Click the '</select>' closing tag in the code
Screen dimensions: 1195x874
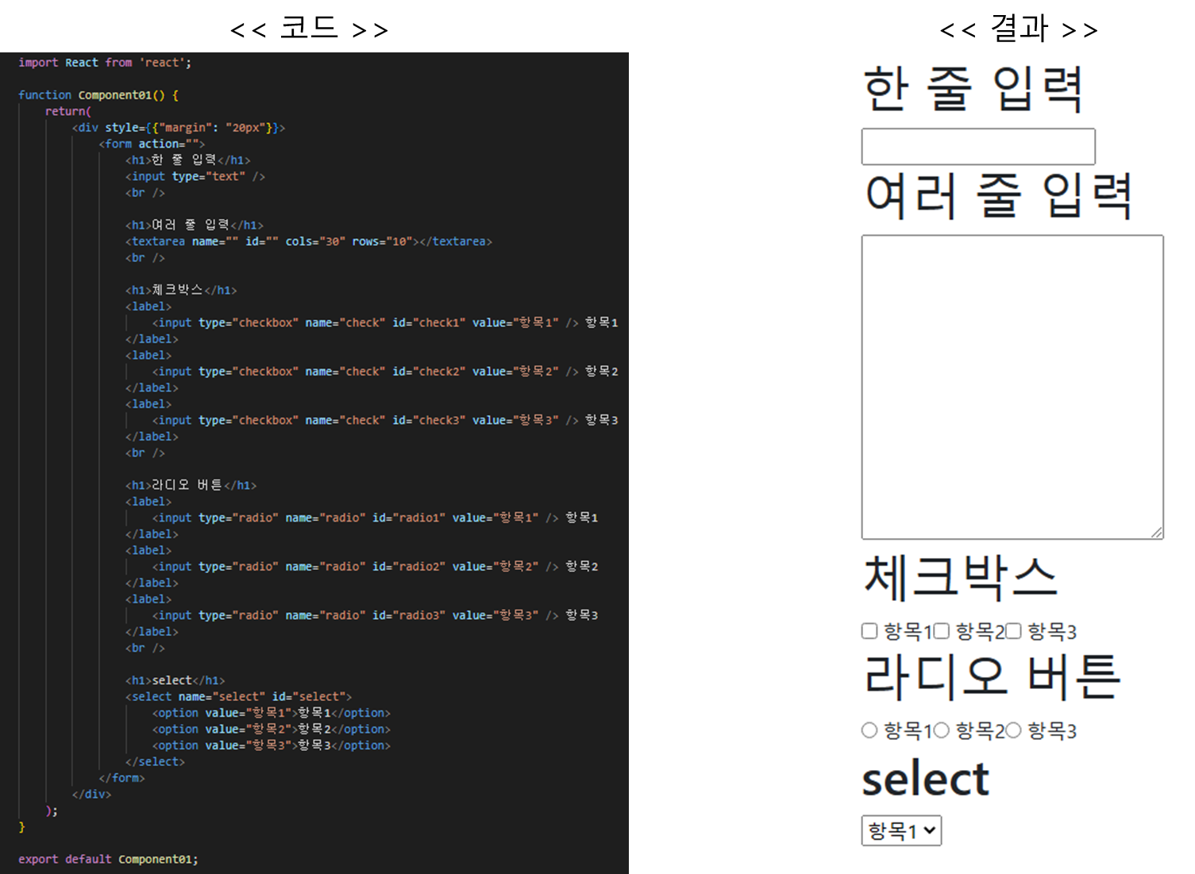coord(155,761)
